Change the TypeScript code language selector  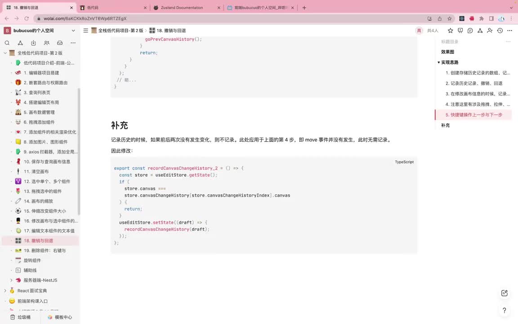tap(404, 162)
